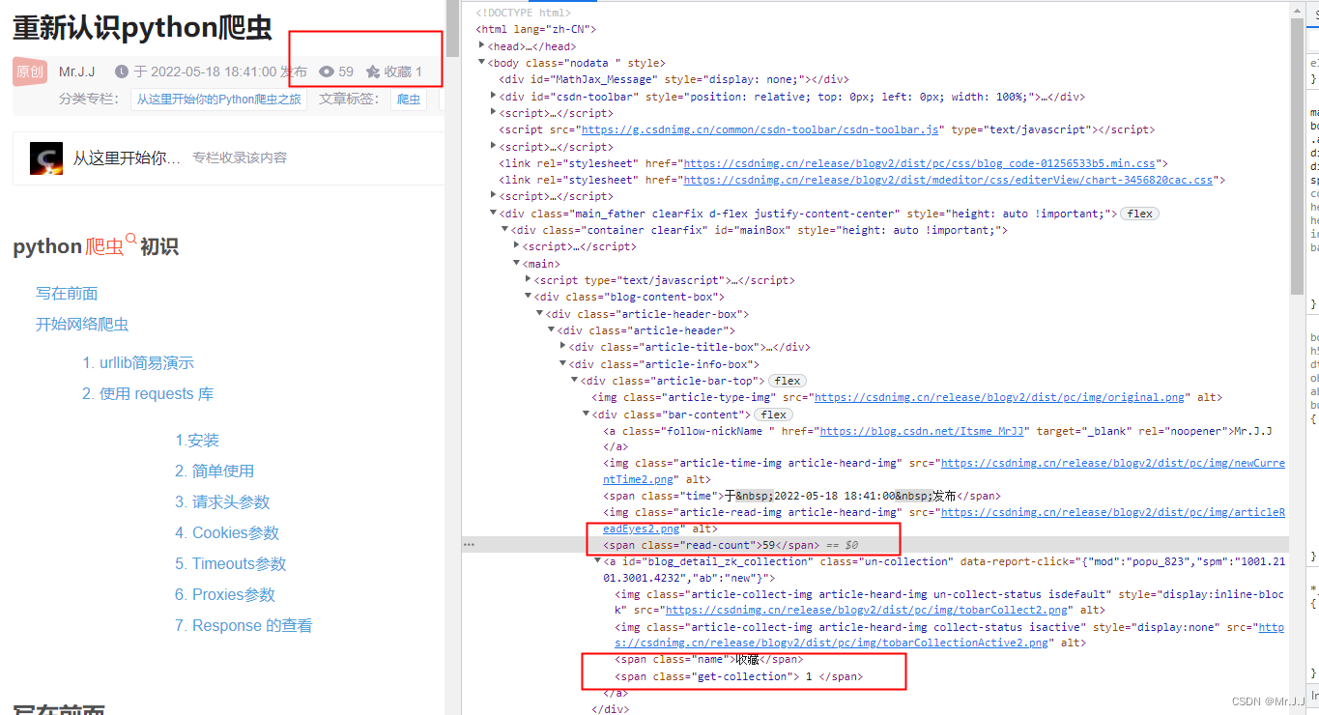This screenshot has height=715, width=1319.
Task: Select the div id="MathJax_Message" DOM line
Action: pyautogui.click(x=674, y=79)
